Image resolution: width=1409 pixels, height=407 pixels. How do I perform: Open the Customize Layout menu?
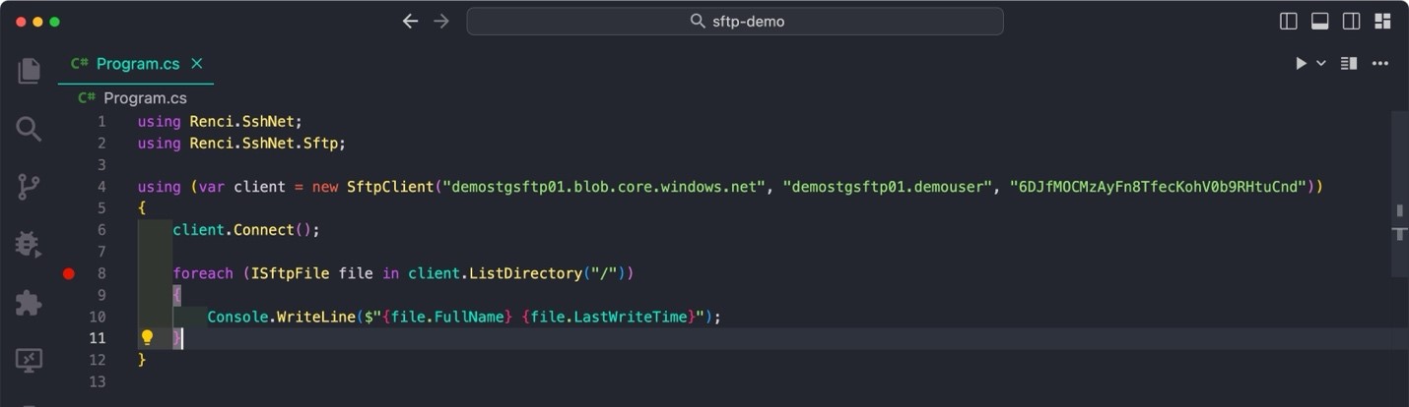pyautogui.click(x=1382, y=22)
